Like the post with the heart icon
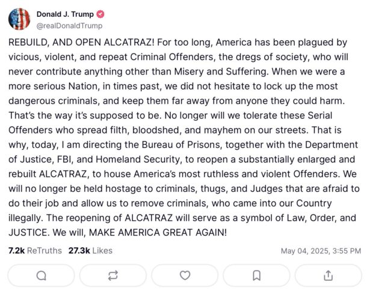 [185, 275]
